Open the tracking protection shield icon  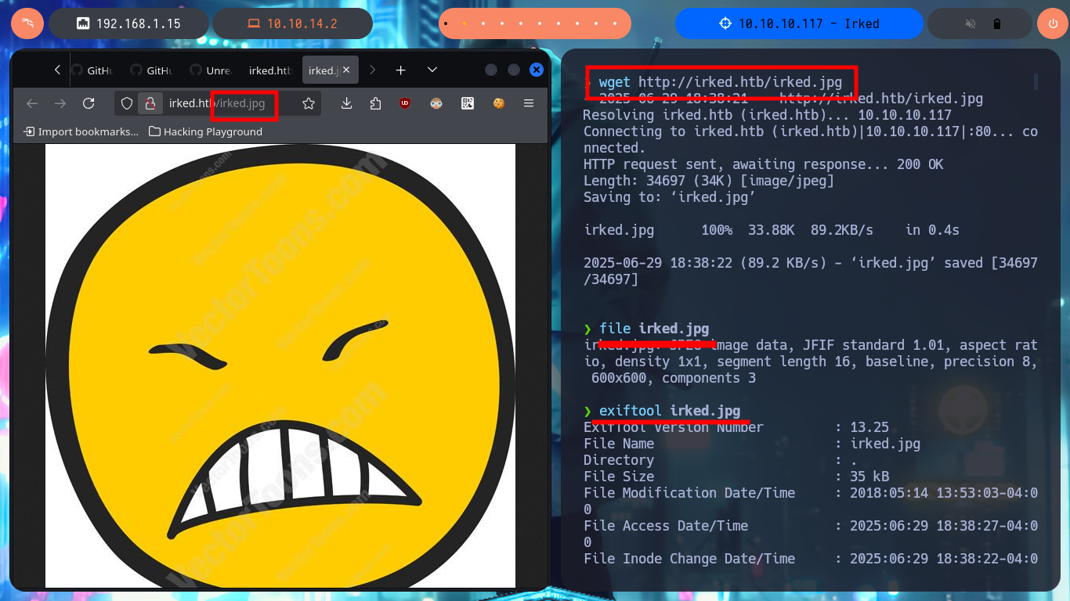click(x=127, y=103)
